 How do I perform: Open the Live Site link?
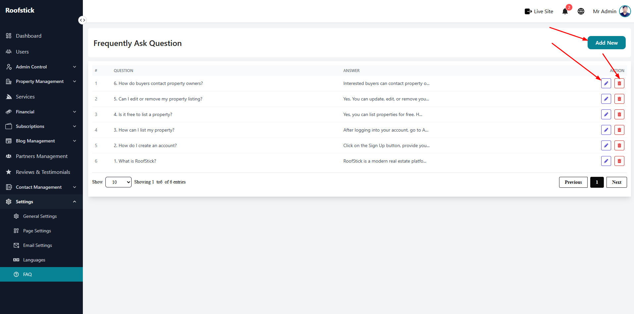pyautogui.click(x=539, y=11)
